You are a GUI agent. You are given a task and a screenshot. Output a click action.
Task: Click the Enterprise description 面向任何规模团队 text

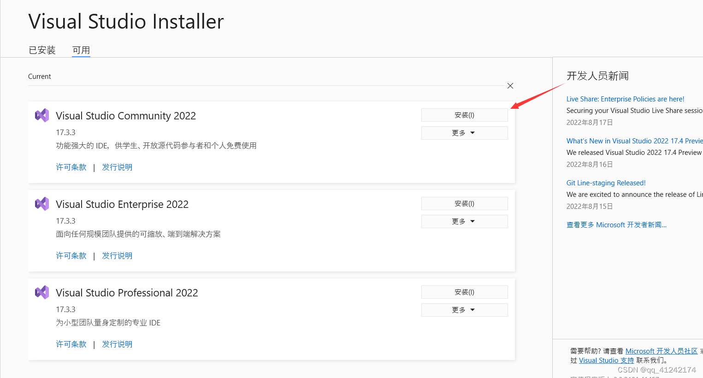coord(138,234)
